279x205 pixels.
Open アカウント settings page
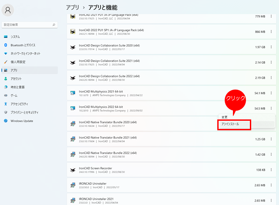(x=16, y=79)
